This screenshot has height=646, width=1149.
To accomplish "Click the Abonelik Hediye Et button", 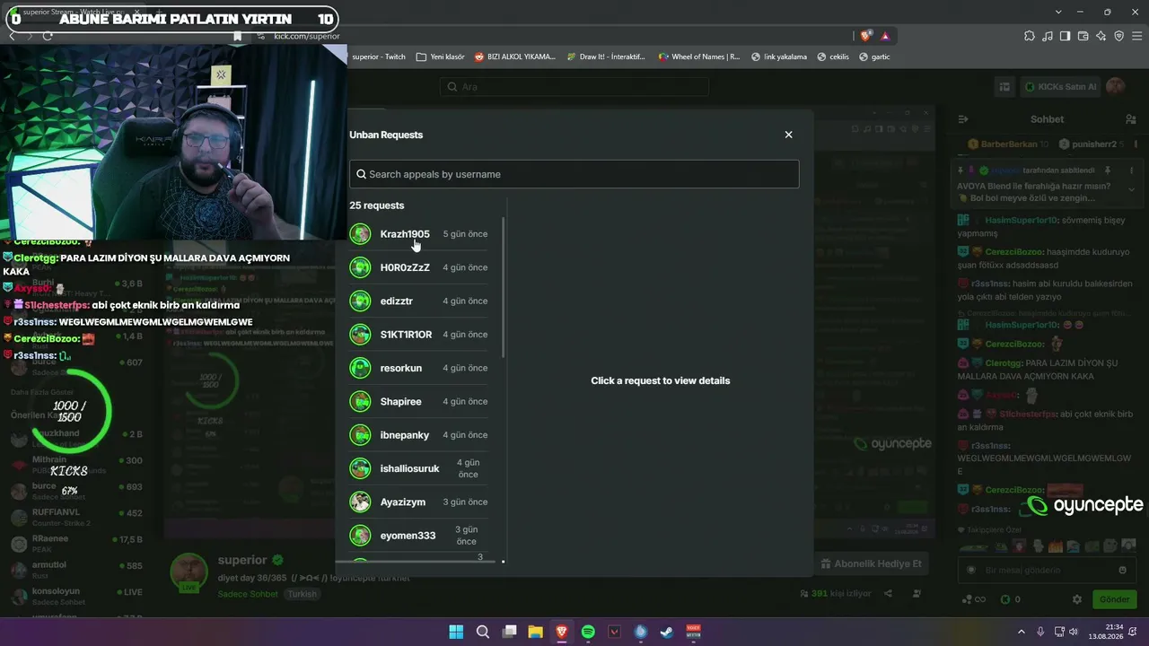I will click(x=871, y=563).
